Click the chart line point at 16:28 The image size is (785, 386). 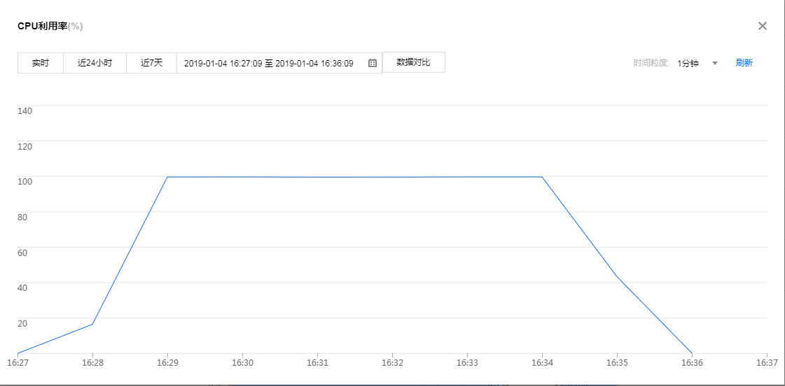pyautogui.click(x=92, y=324)
